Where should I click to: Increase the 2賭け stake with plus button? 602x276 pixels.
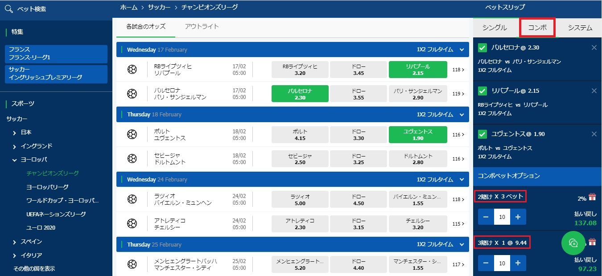click(518, 217)
